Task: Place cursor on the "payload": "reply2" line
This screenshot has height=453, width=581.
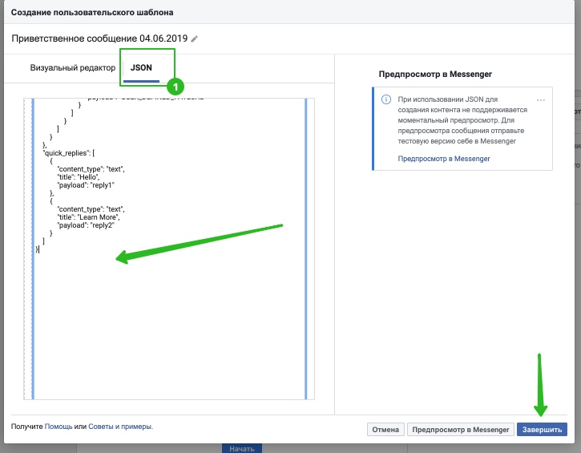Action: [86, 225]
